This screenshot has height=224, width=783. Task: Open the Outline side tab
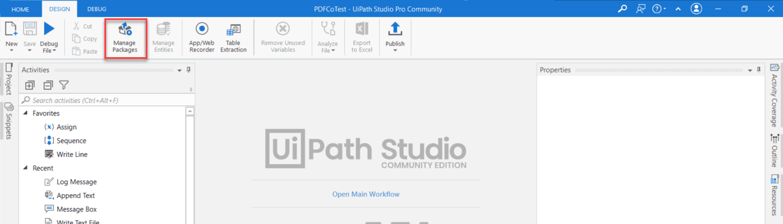[774, 150]
